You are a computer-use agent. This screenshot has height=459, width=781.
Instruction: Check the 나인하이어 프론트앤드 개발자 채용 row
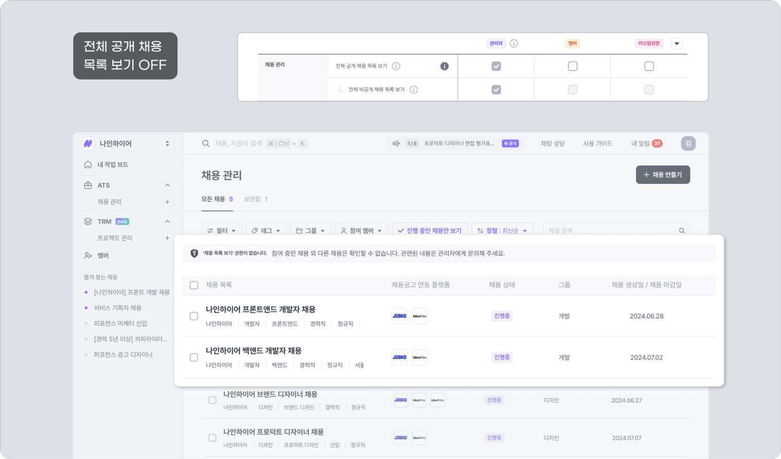point(194,316)
